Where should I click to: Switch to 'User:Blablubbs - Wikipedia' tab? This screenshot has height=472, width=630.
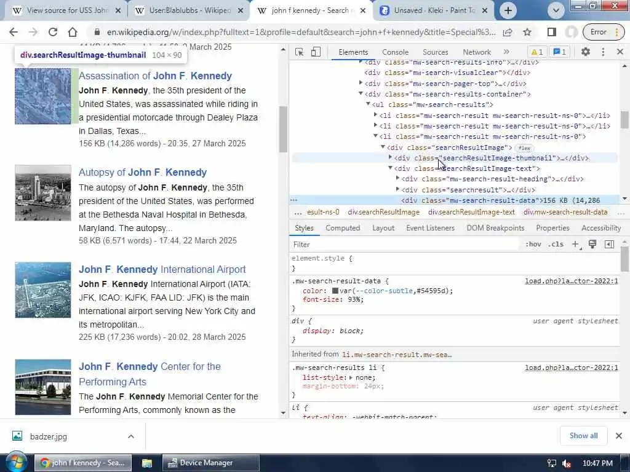(x=188, y=10)
